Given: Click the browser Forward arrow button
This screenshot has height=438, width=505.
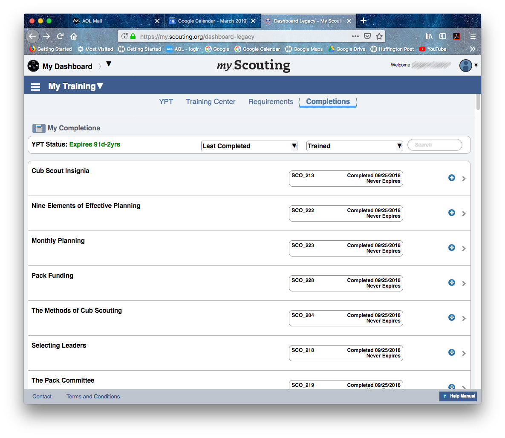Looking at the screenshot, I should (x=47, y=36).
